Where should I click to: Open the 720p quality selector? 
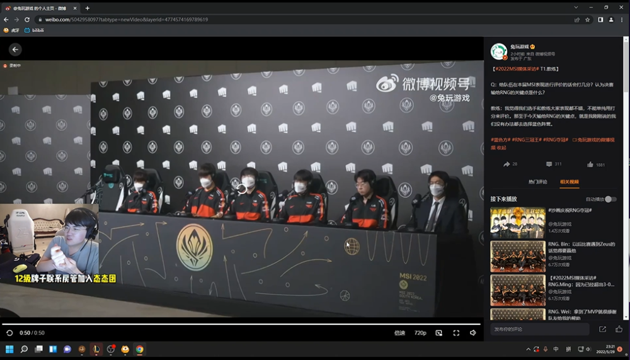coord(420,333)
